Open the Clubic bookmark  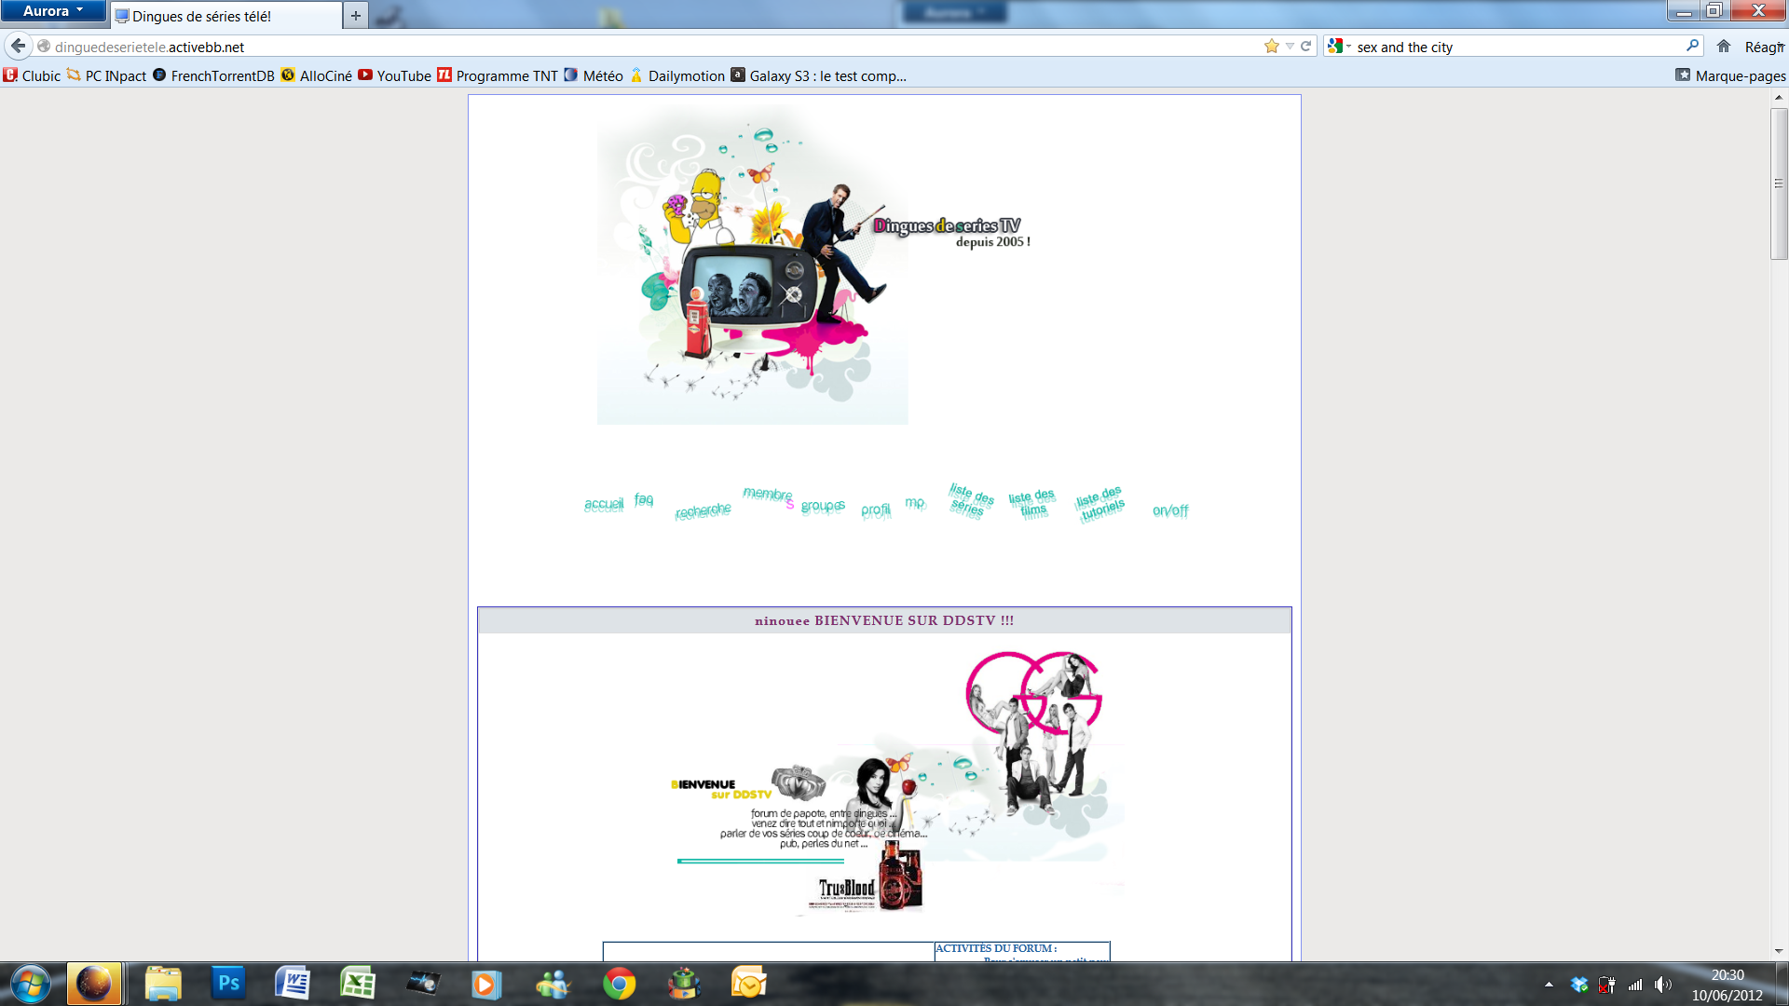pos(33,75)
